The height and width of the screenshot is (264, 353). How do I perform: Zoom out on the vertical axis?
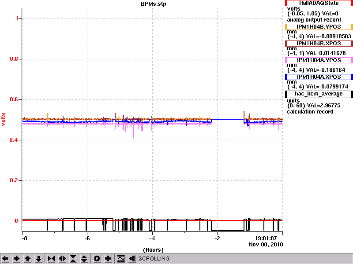pyautogui.click(x=84, y=259)
